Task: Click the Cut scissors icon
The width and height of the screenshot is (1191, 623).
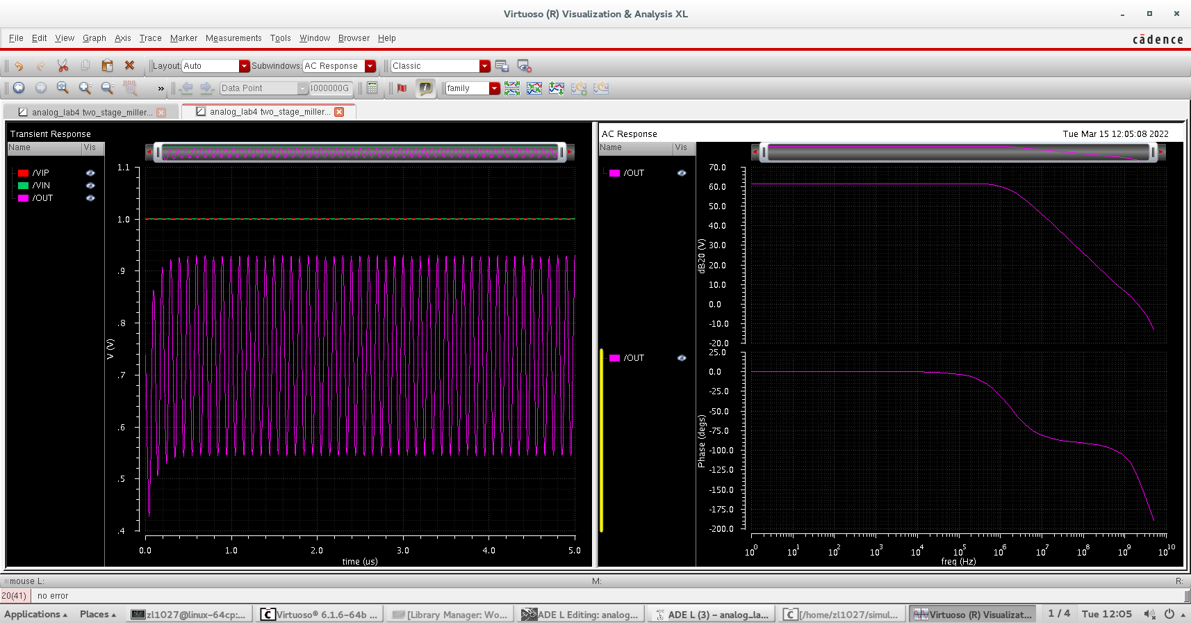Action: (63, 66)
